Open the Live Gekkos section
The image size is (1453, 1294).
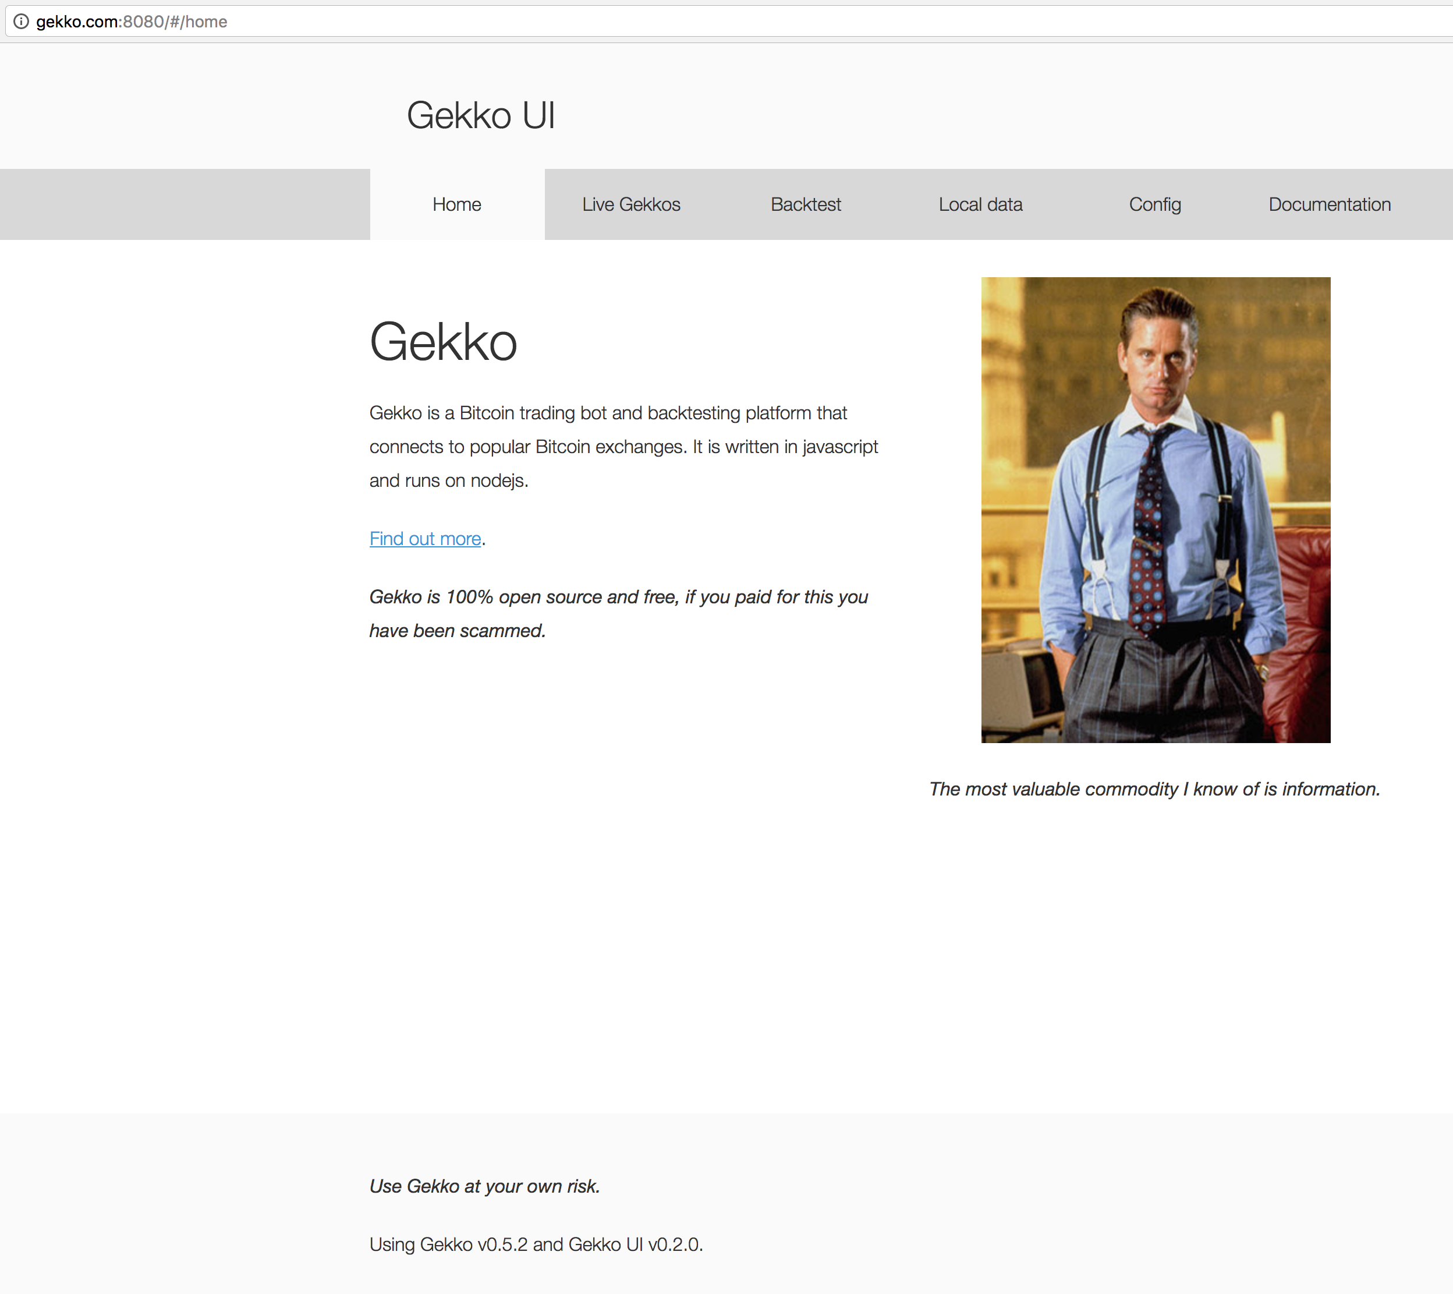[x=631, y=204]
